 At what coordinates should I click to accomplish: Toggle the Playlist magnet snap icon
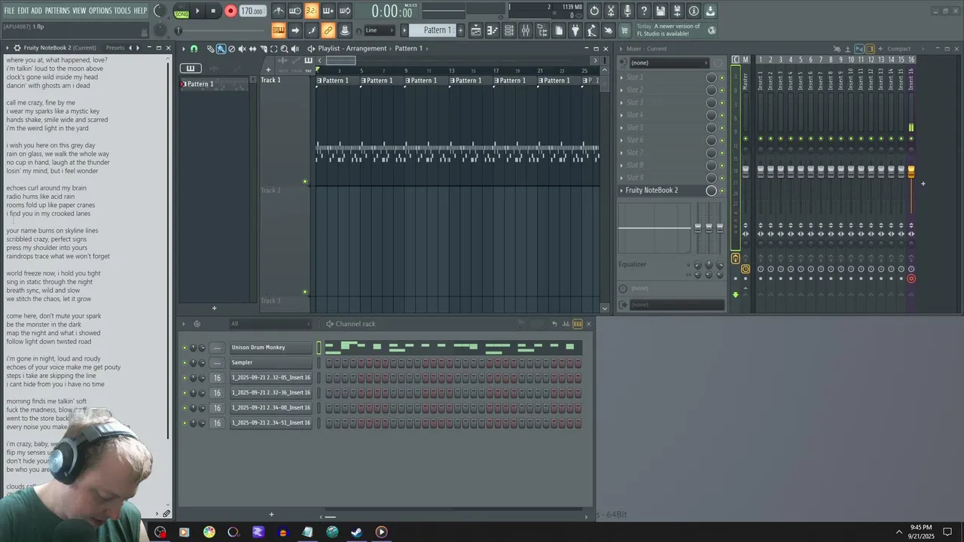point(194,48)
